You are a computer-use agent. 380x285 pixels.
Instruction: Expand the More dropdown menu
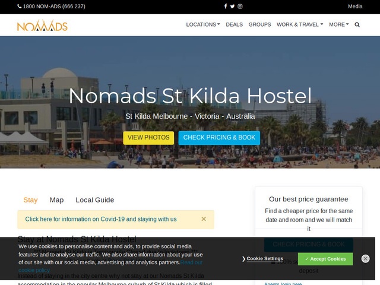(x=338, y=25)
